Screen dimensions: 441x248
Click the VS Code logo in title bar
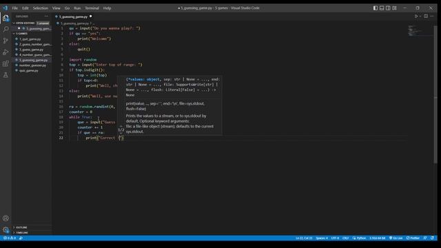point(6,8)
